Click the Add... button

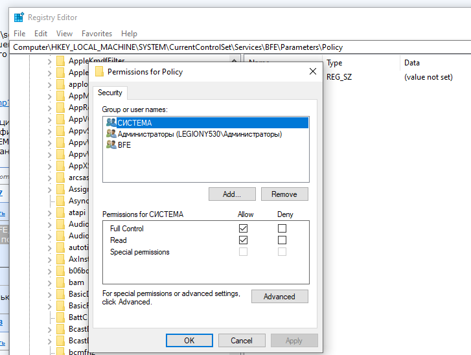(x=232, y=194)
